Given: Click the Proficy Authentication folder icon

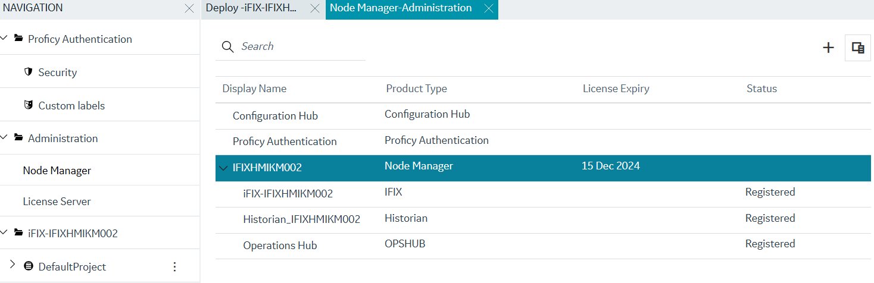Looking at the screenshot, I should 18,39.
